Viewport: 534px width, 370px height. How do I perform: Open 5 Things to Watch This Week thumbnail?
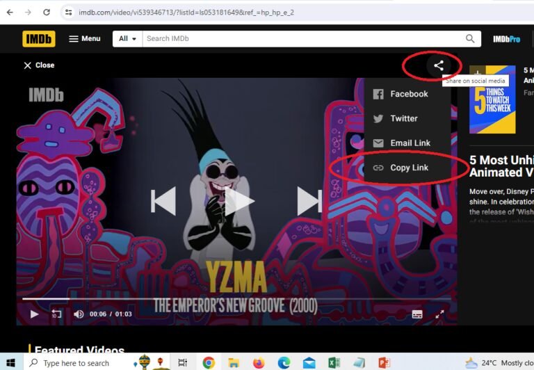point(492,99)
